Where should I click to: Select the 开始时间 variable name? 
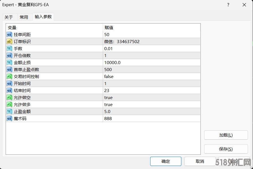click(x=22, y=83)
